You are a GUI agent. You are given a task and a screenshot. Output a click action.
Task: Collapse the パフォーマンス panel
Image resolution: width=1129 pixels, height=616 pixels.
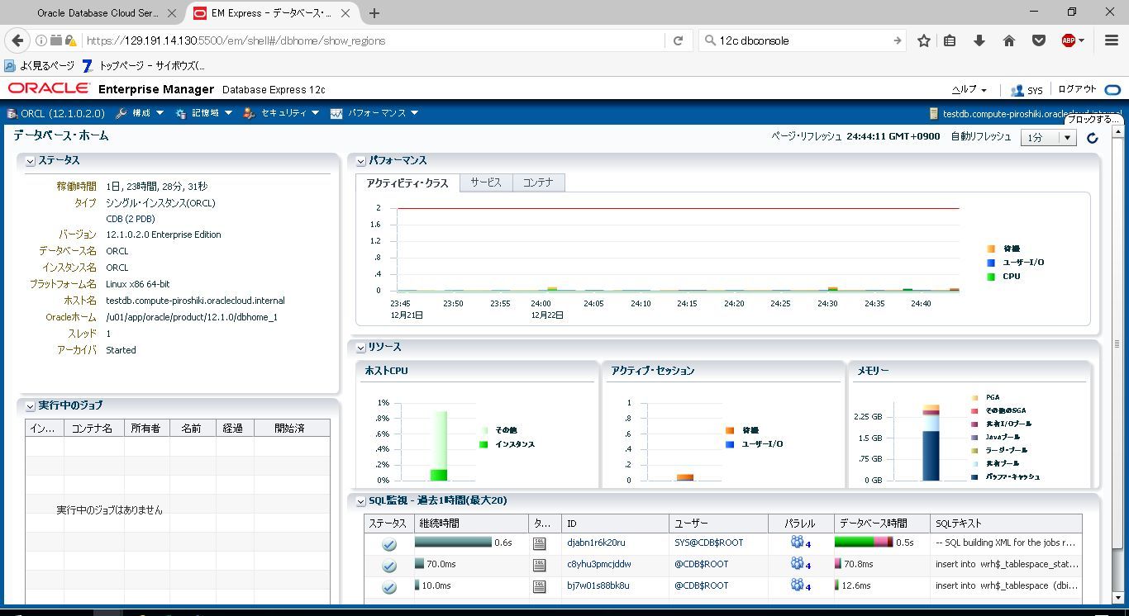[x=361, y=161]
